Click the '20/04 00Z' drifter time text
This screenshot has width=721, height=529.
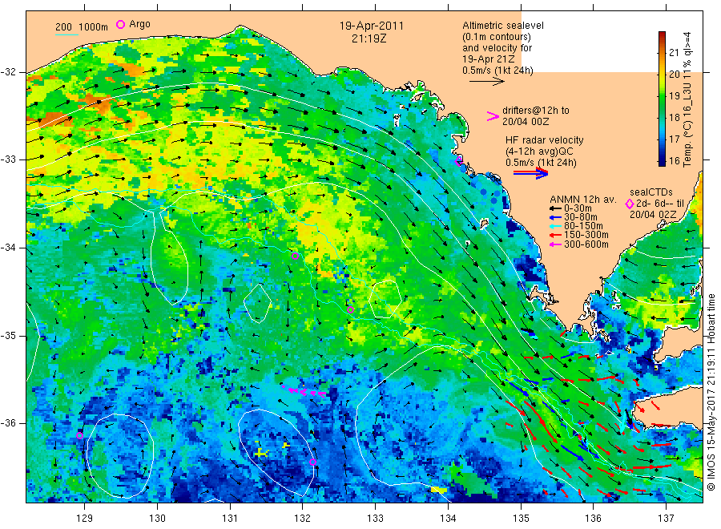click(x=526, y=122)
